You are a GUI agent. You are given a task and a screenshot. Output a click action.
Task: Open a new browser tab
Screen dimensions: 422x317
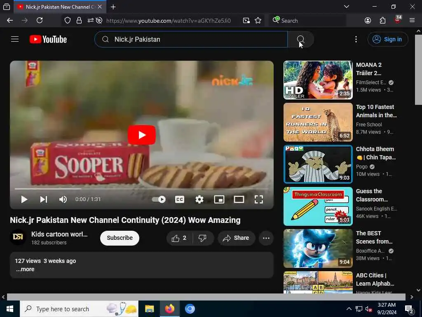coord(113,7)
